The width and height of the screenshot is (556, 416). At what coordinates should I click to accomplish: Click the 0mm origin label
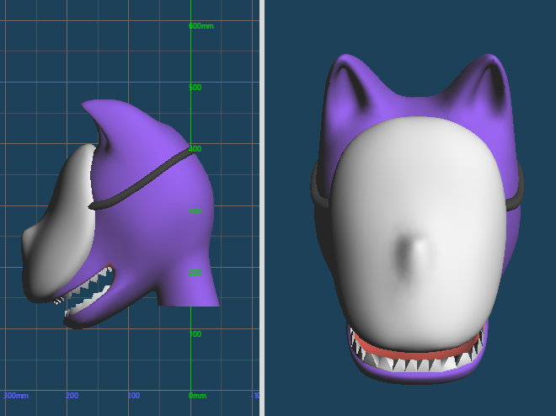(x=197, y=396)
